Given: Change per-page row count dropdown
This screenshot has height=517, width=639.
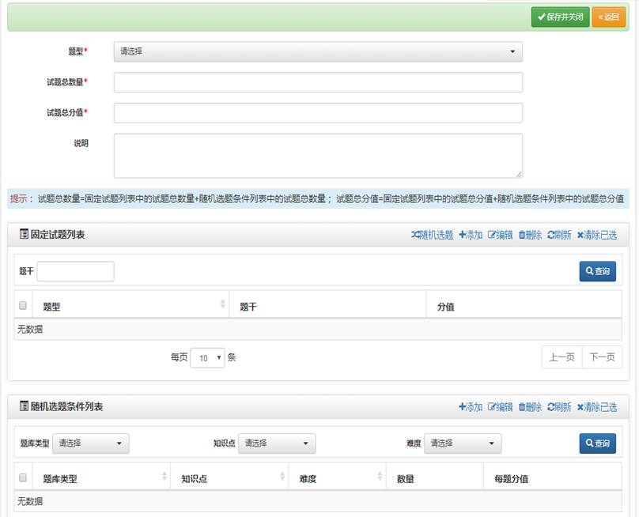Looking at the screenshot, I should click(208, 358).
